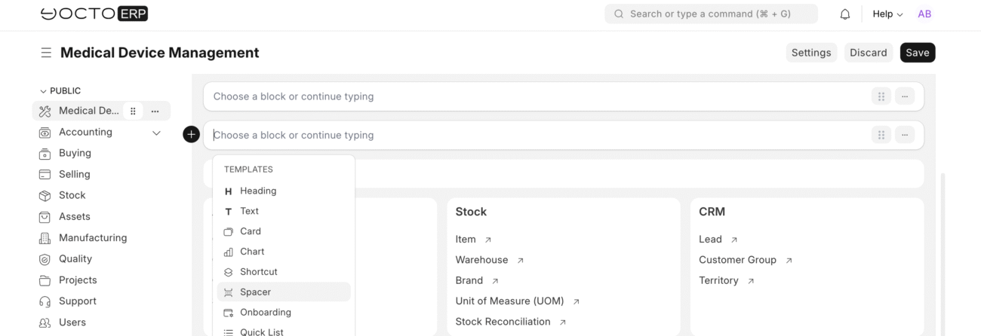981x336 pixels.
Task: Open the Warehouse link in Stock card
Action: pos(481,260)
